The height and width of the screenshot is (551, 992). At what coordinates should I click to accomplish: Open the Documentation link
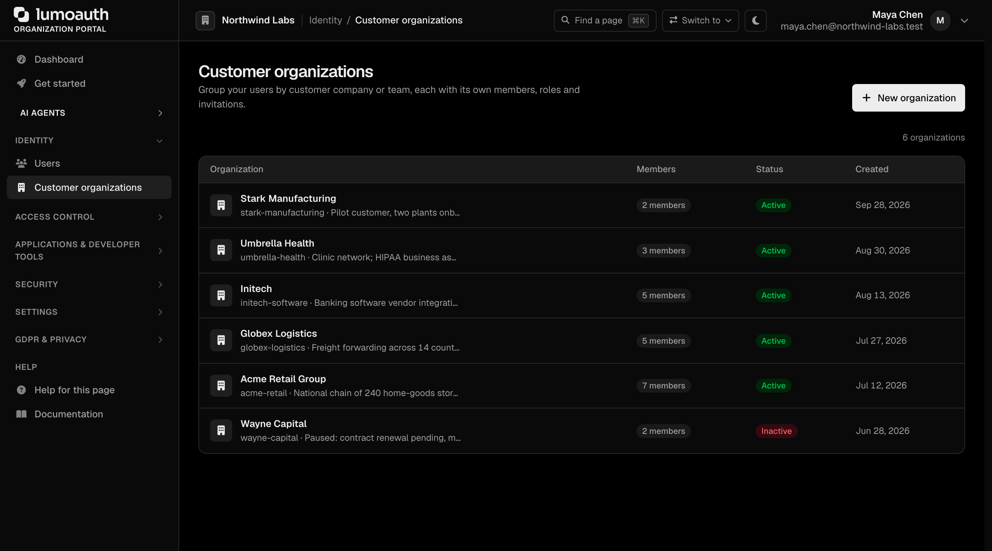(x=89, y=414)
